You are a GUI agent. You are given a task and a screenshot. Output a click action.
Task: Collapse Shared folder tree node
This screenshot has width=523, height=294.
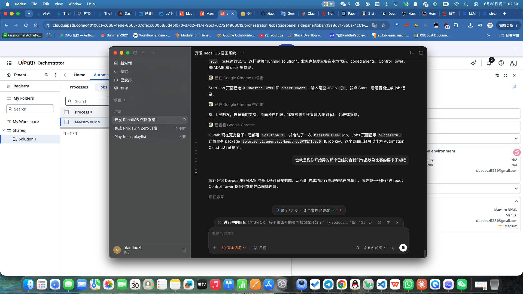click(4, 130)
